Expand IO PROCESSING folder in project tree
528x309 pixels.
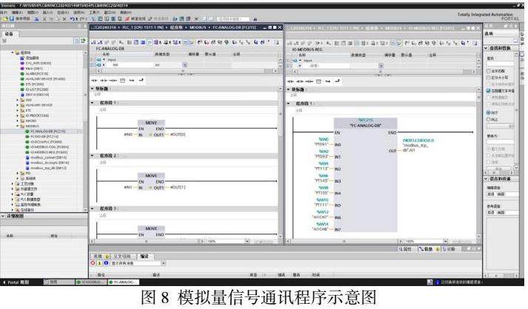(18, 115)
